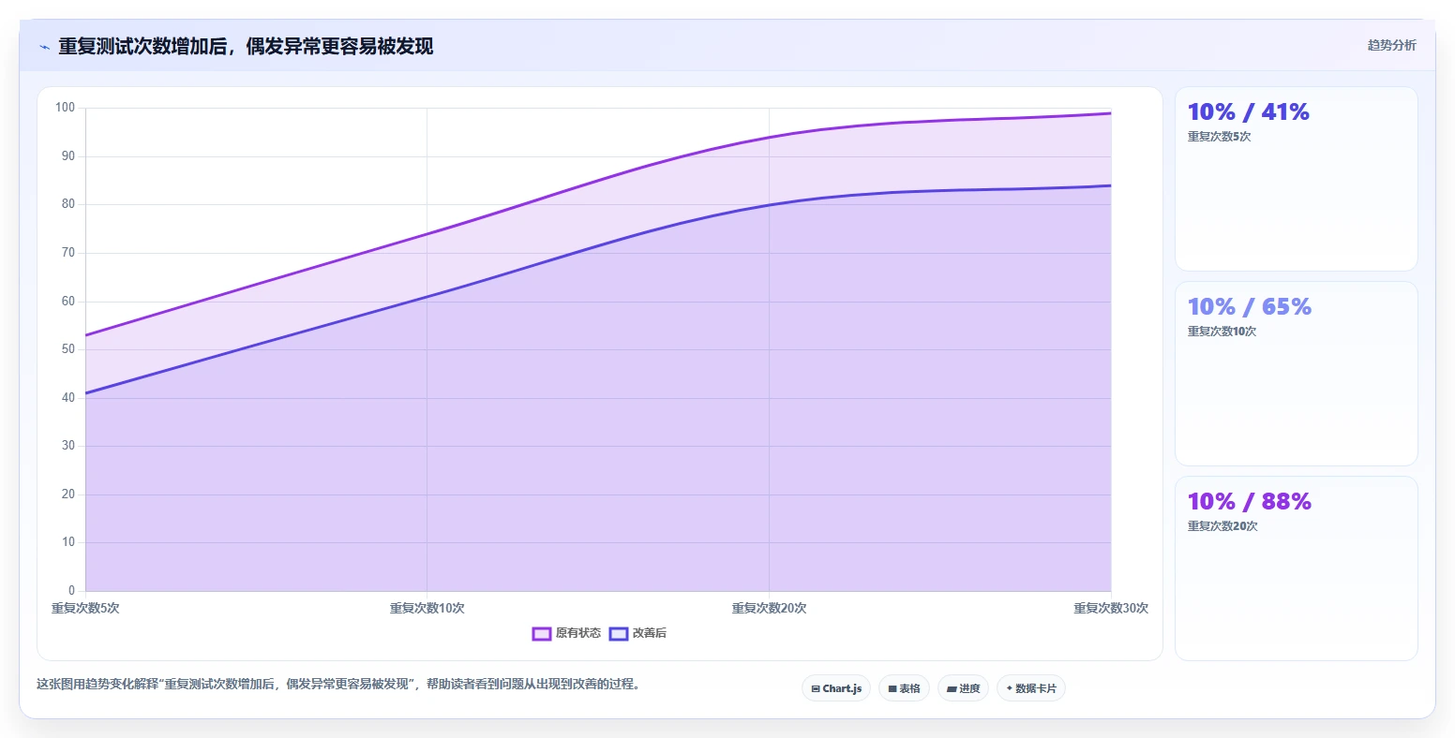1455x738 pixels.
Task: Open the 10% / 41% data card
Action: [1297, 179]
